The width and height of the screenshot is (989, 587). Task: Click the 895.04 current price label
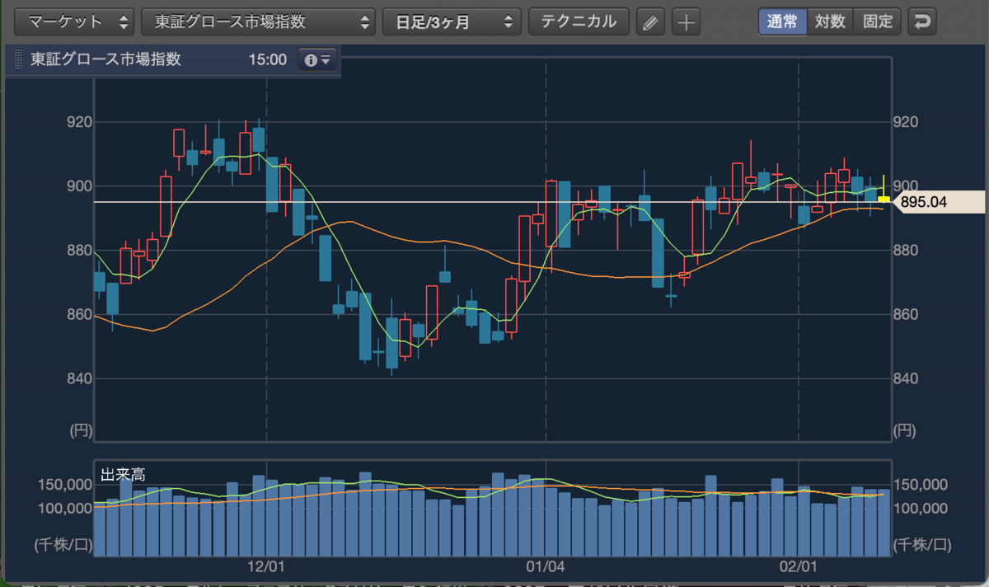(940, 202)
